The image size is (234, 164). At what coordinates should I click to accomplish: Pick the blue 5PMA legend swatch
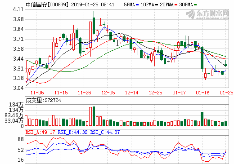tap(137, 5)
